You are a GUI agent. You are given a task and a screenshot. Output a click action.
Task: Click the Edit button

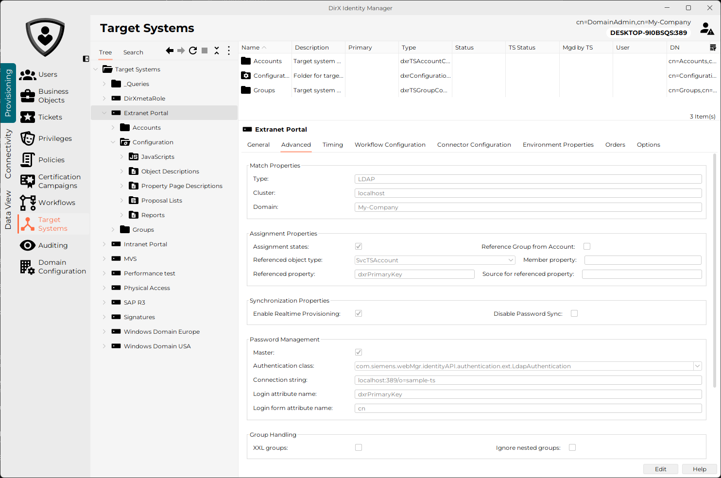tap(661, 469)
